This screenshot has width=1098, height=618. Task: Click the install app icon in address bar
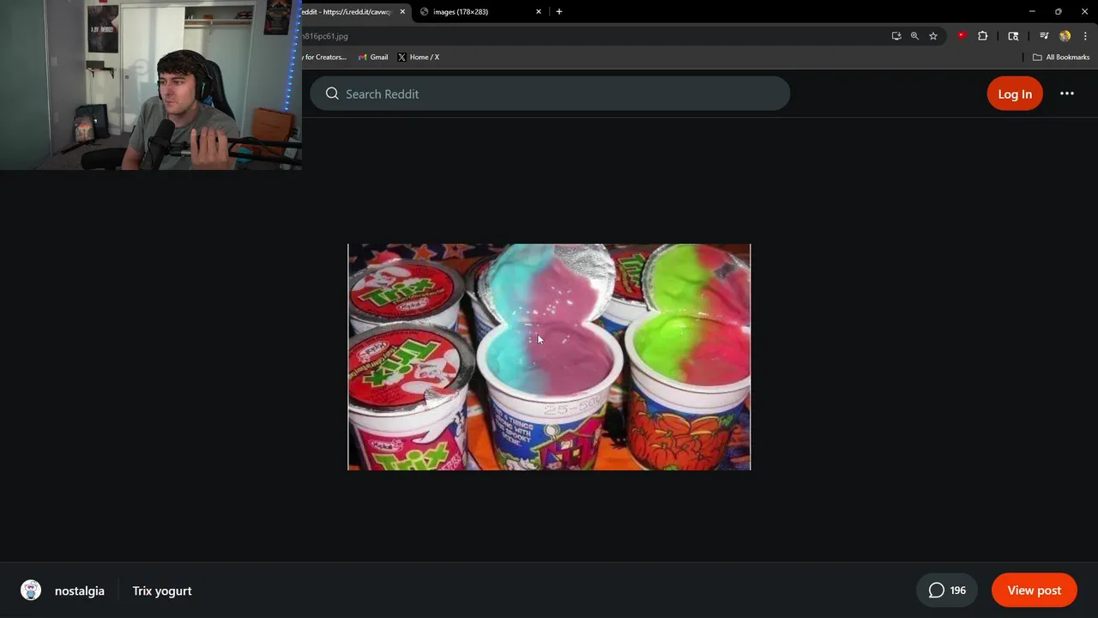coord(896,36)
